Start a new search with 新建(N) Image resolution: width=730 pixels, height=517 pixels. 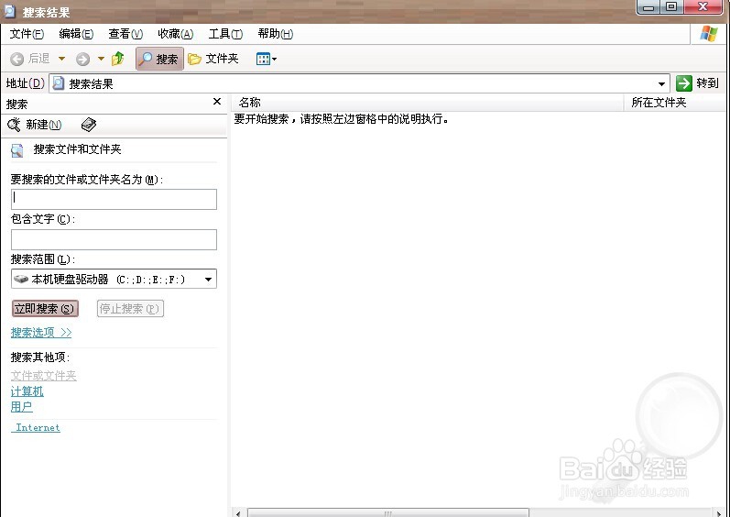35,125
